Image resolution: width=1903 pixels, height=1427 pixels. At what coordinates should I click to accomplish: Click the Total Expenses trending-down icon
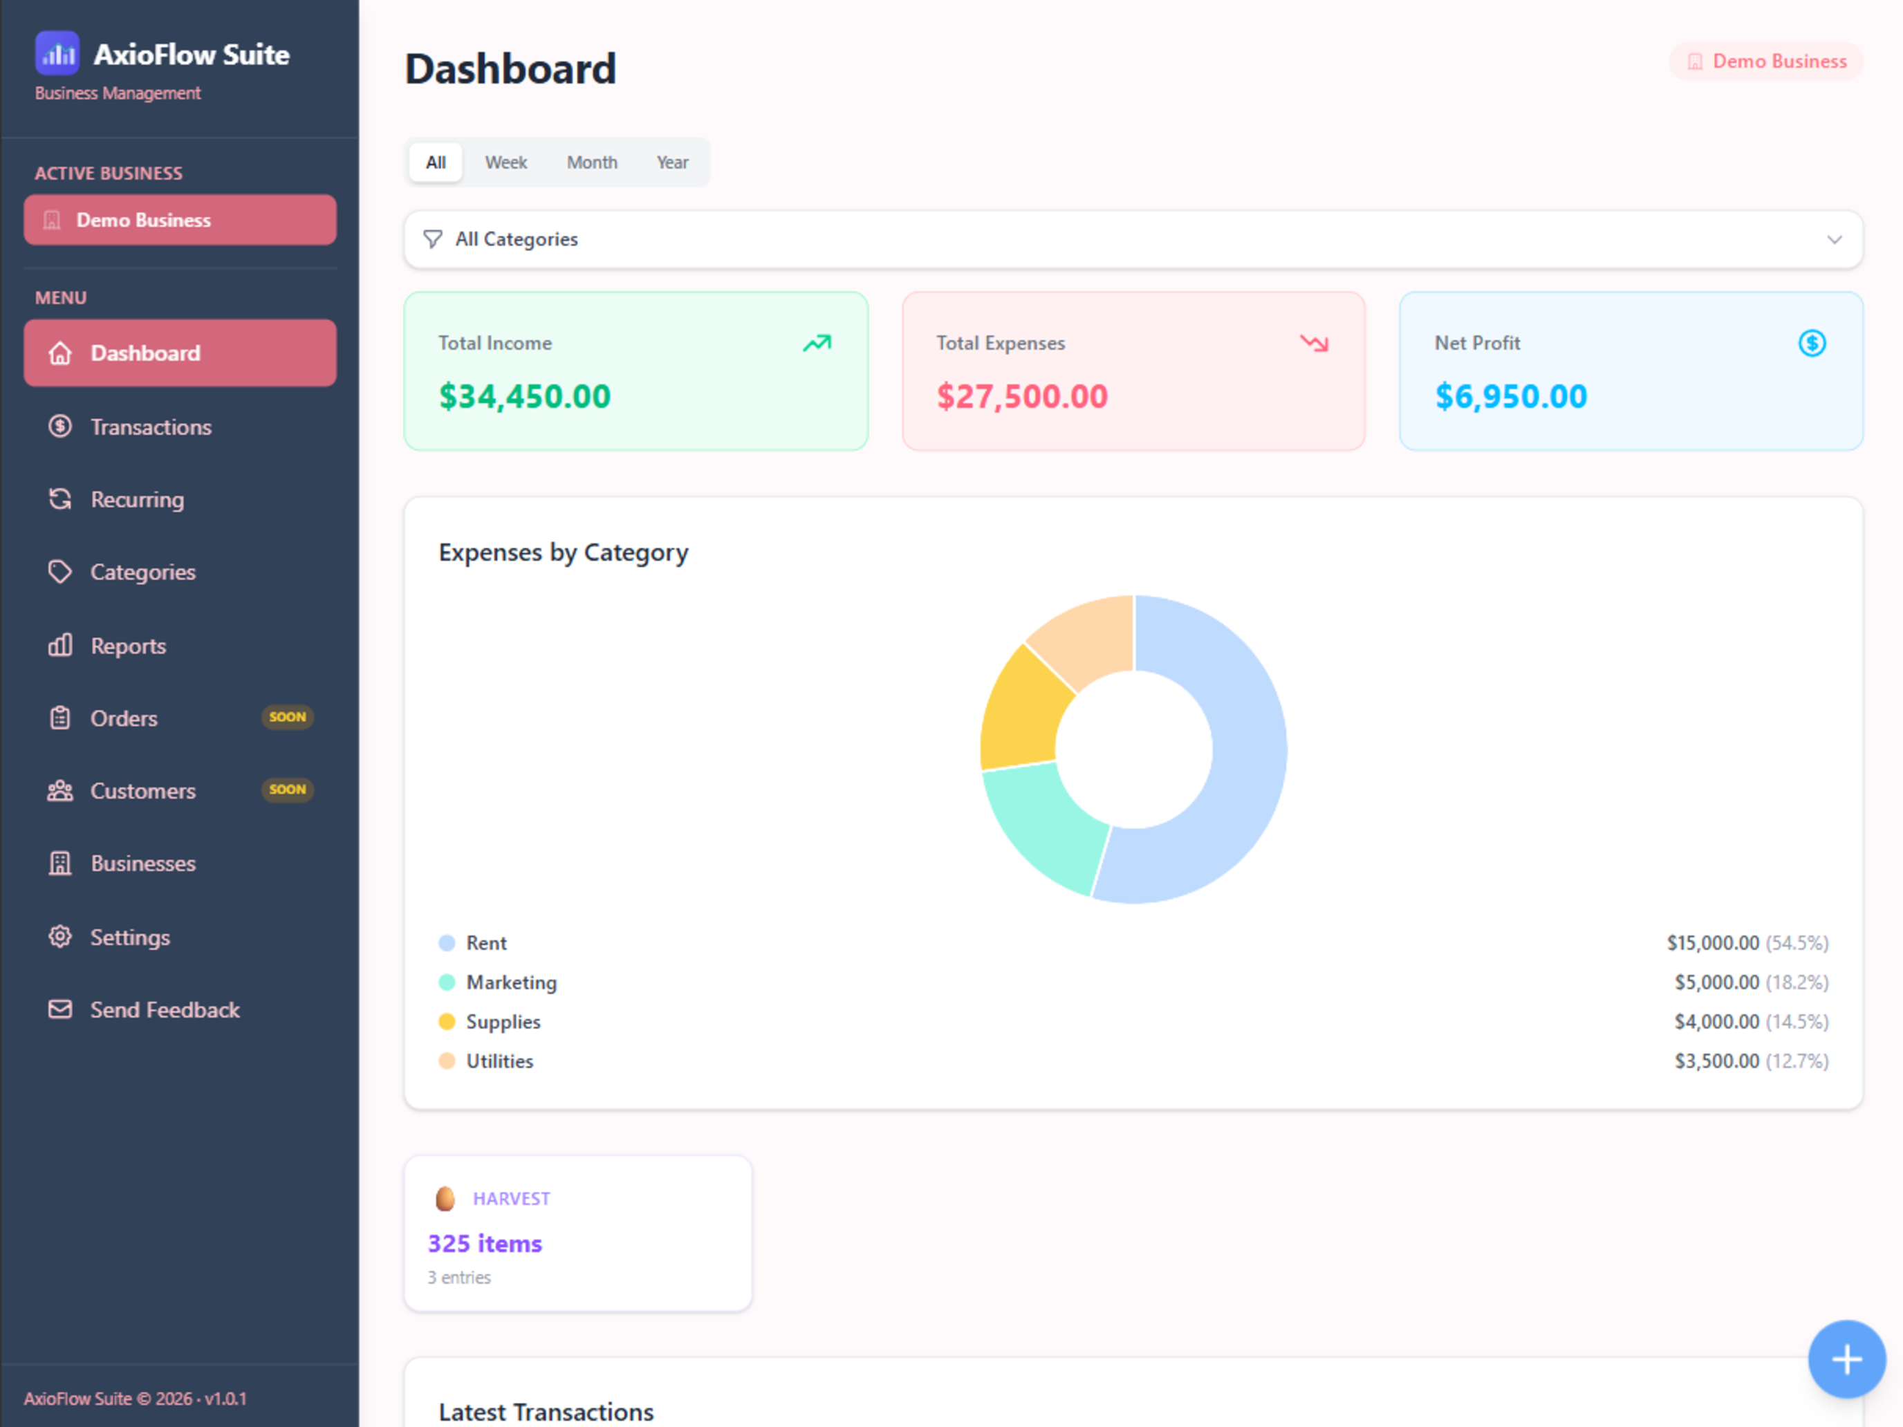click(x=1315, y=343)
